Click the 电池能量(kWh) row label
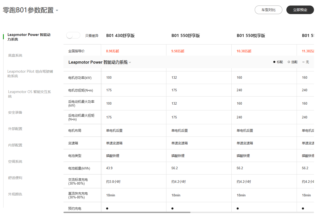Screen dimensions: 322x214 pyautogui.click(x=79, y=168)
